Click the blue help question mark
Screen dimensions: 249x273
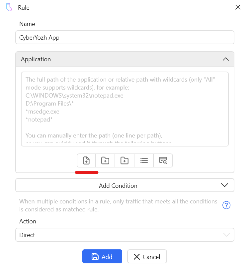(x=226, y=205)
